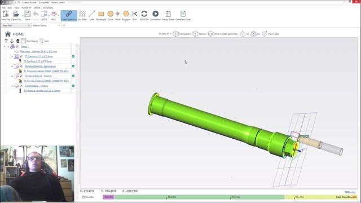Open the Setup Sheet clipboard icon

tap(168, 14)
